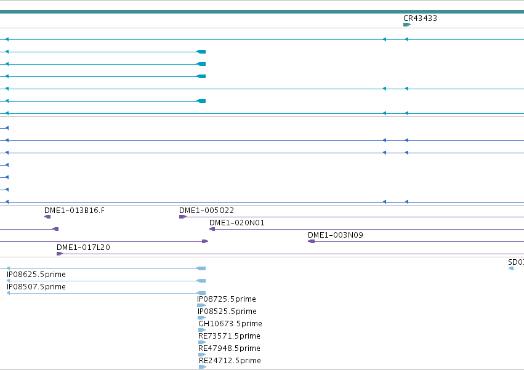The height and width of the screenshot is (370, 524).
Task: Select the light-blue glyph under GH10673.5prime
Action: click(202, 330)
